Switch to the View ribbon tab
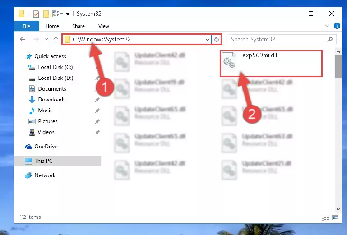347x235 pixels. click(104, 26)
